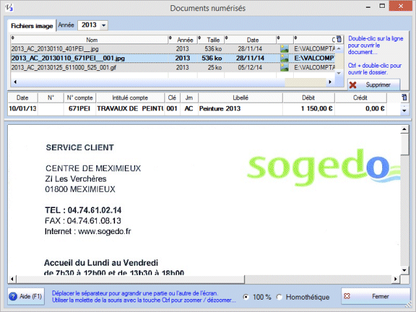416x312 pixels.
Task: Sort the file list by Taille column
Action: (x=213, y=39)
